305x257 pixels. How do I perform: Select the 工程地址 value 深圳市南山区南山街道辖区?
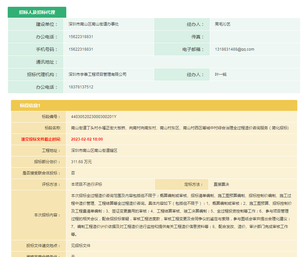[x=94, y=151]
